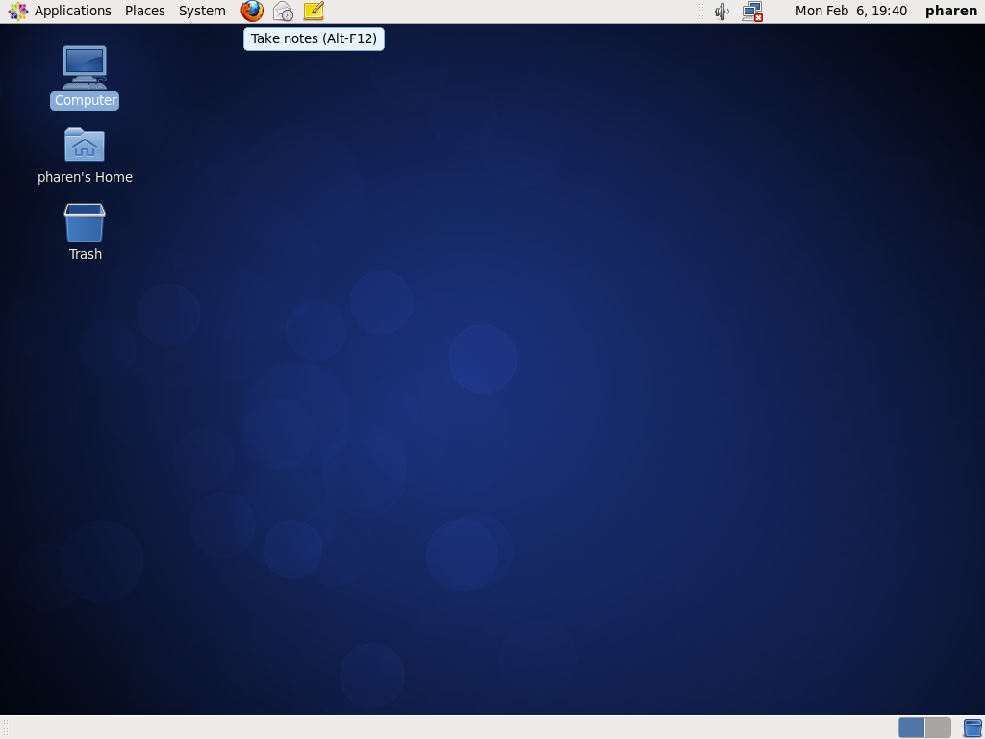Open the Trash icon on the desktop
Viewport: 985px width, 739px height.
[x=85, y=221]
